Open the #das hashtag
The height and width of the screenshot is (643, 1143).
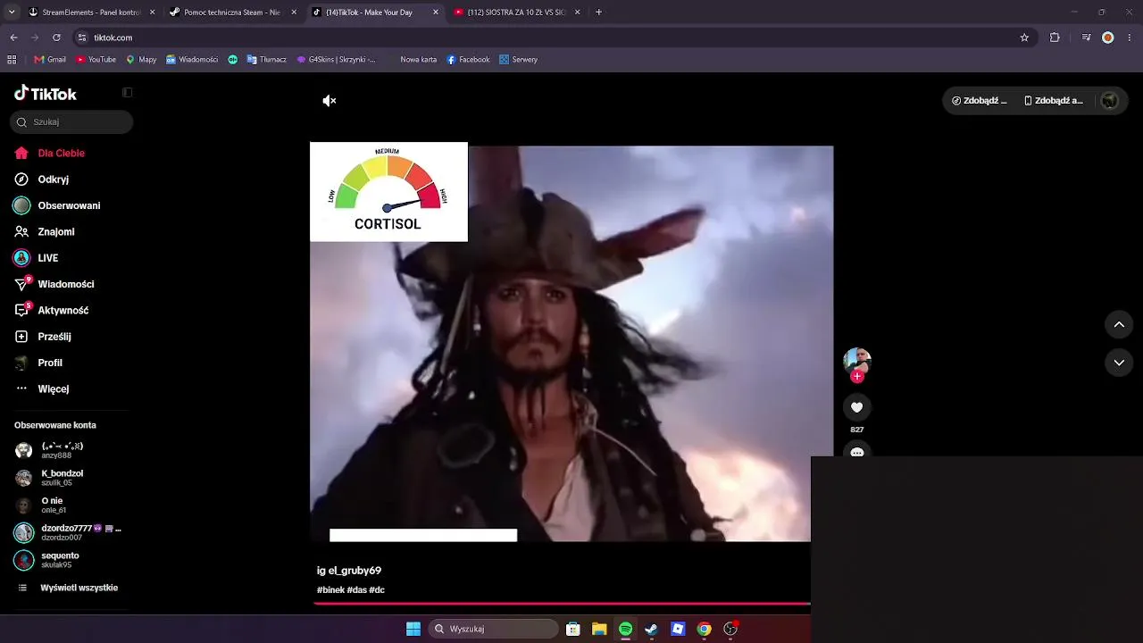(x=357, y=590)
